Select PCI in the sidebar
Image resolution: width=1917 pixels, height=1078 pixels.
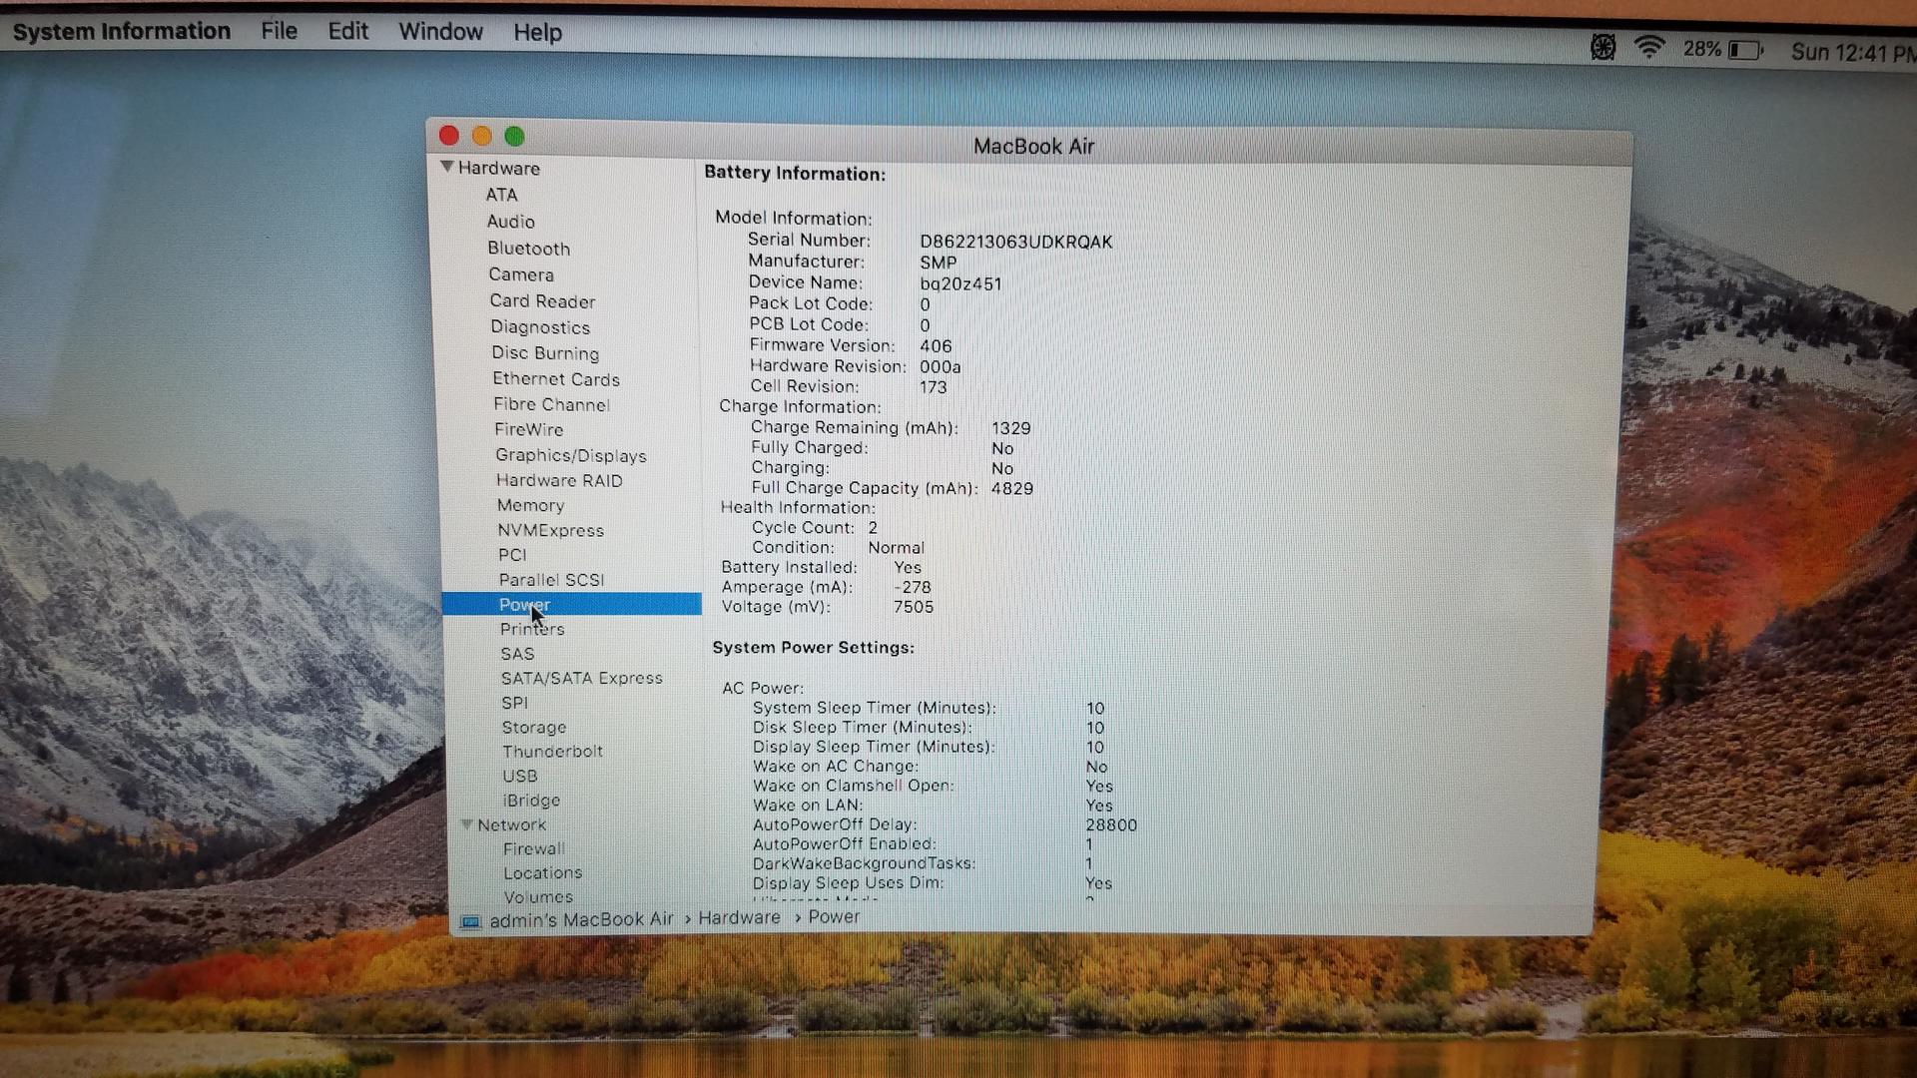click(512, 555)
